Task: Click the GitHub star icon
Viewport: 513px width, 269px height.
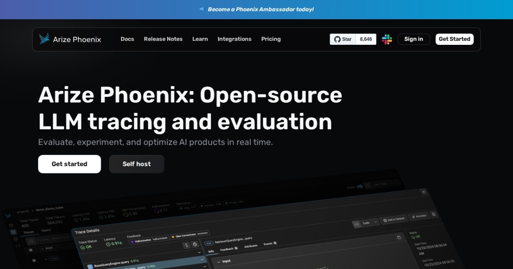Action: tap(338, 39)
